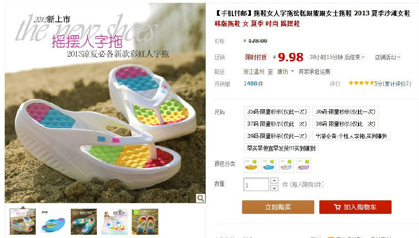The height and width of the screenshot is (238, 419).
Task: Decrease quantity with the down arrow
Action: [x=274, y=188]
